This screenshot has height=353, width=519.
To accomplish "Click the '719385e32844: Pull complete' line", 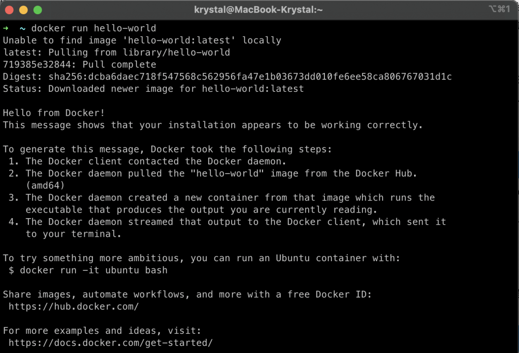I will click(x=80, y=64).
